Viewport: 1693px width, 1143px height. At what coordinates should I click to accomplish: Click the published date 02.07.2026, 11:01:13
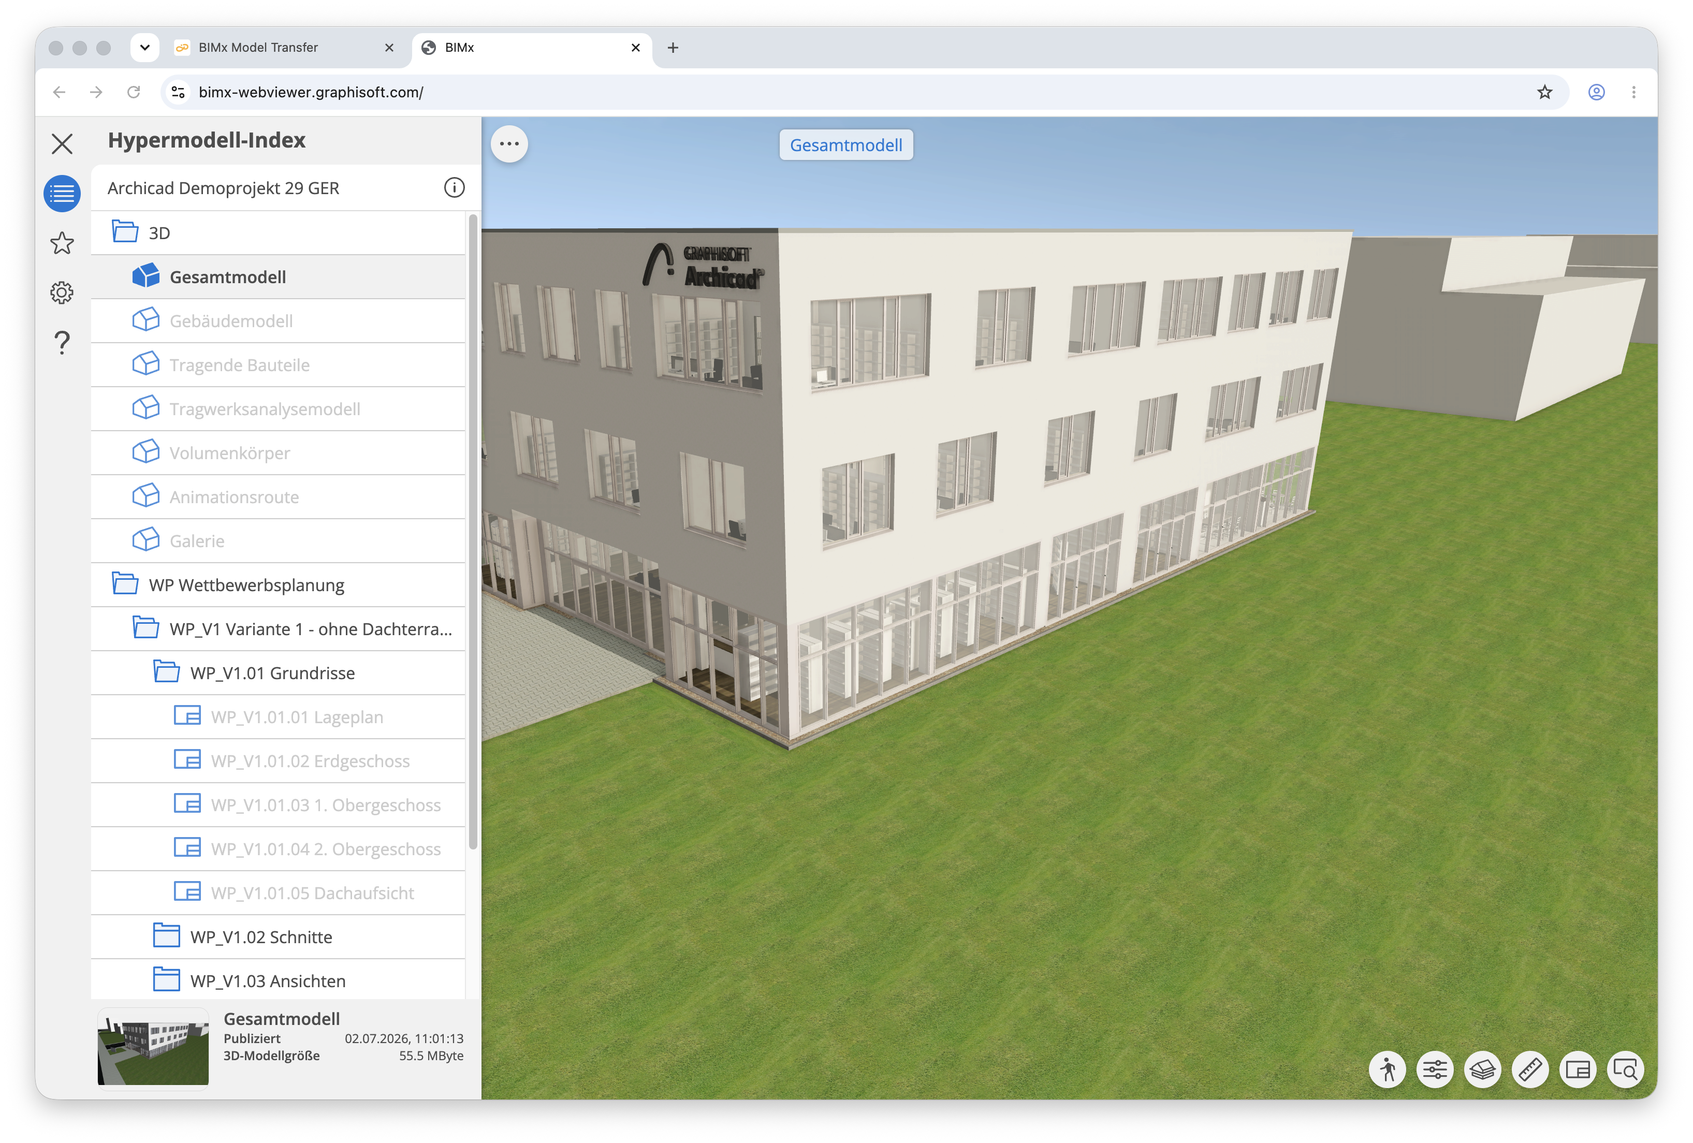point(404,1038)
